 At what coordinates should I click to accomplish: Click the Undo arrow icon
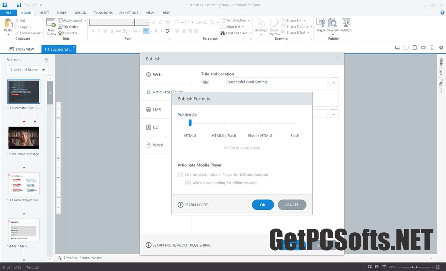click(x=27, y=5)
